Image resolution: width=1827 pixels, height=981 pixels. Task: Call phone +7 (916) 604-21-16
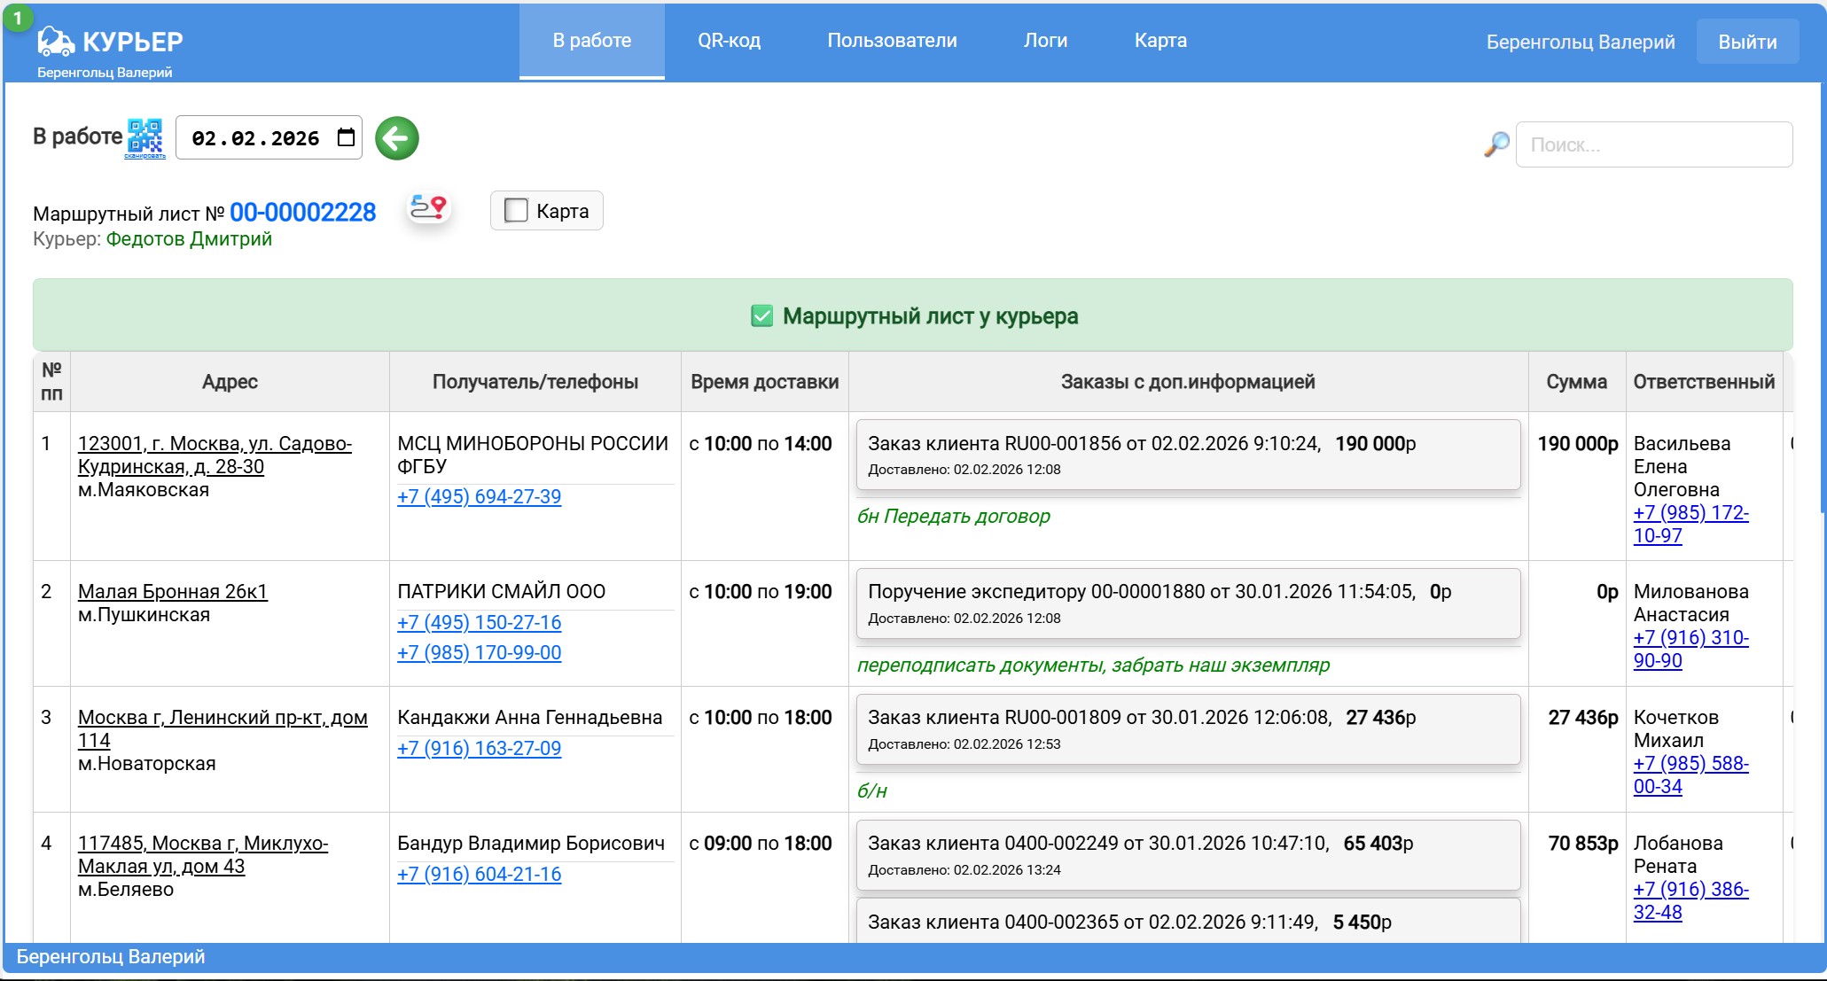pos(479,874)
